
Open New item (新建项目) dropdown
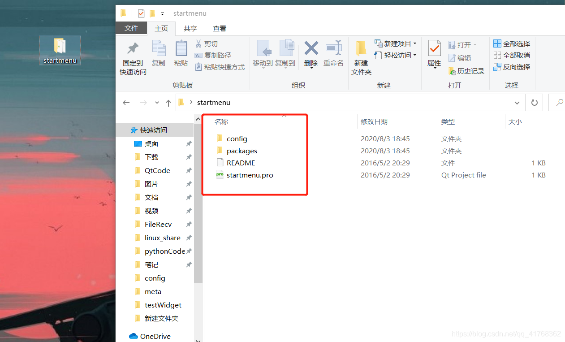pos(396,43)
